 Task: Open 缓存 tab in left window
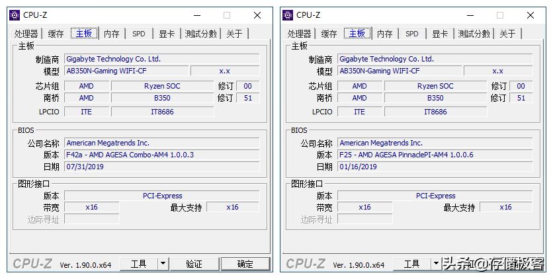coord(56,34)
